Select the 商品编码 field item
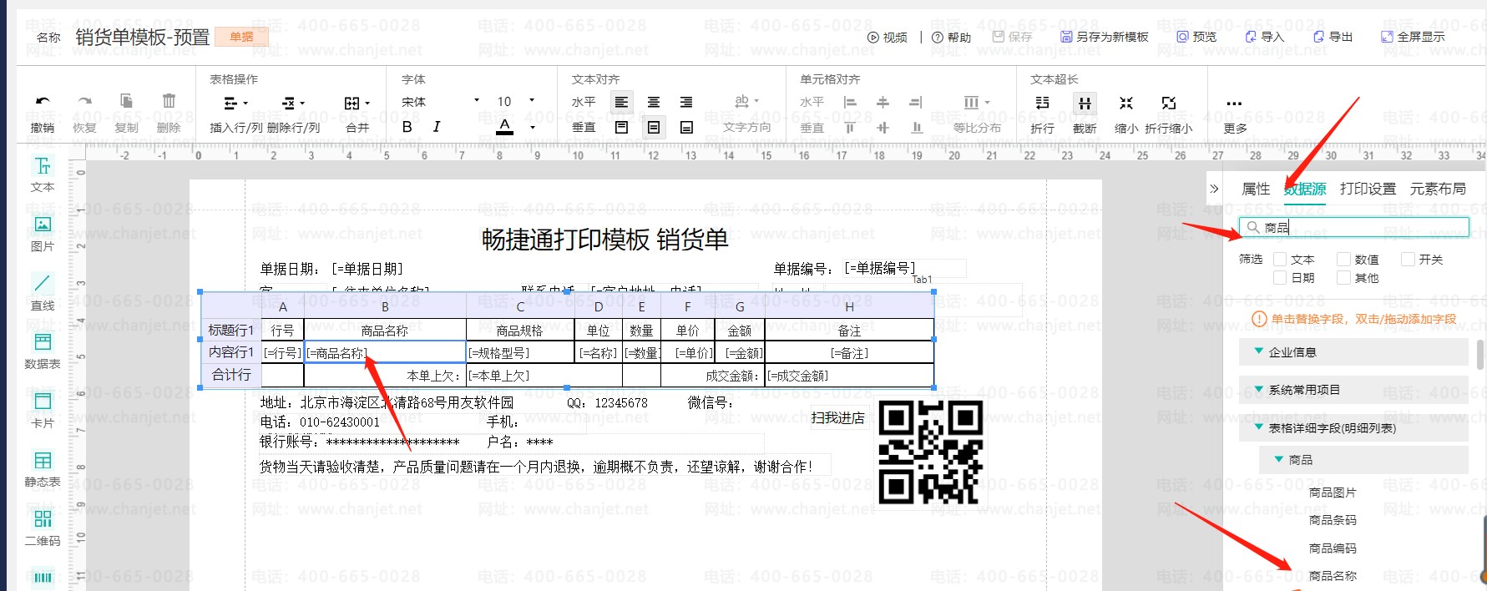This screenshot has width=1487, height=591. tap(1333, 548)
